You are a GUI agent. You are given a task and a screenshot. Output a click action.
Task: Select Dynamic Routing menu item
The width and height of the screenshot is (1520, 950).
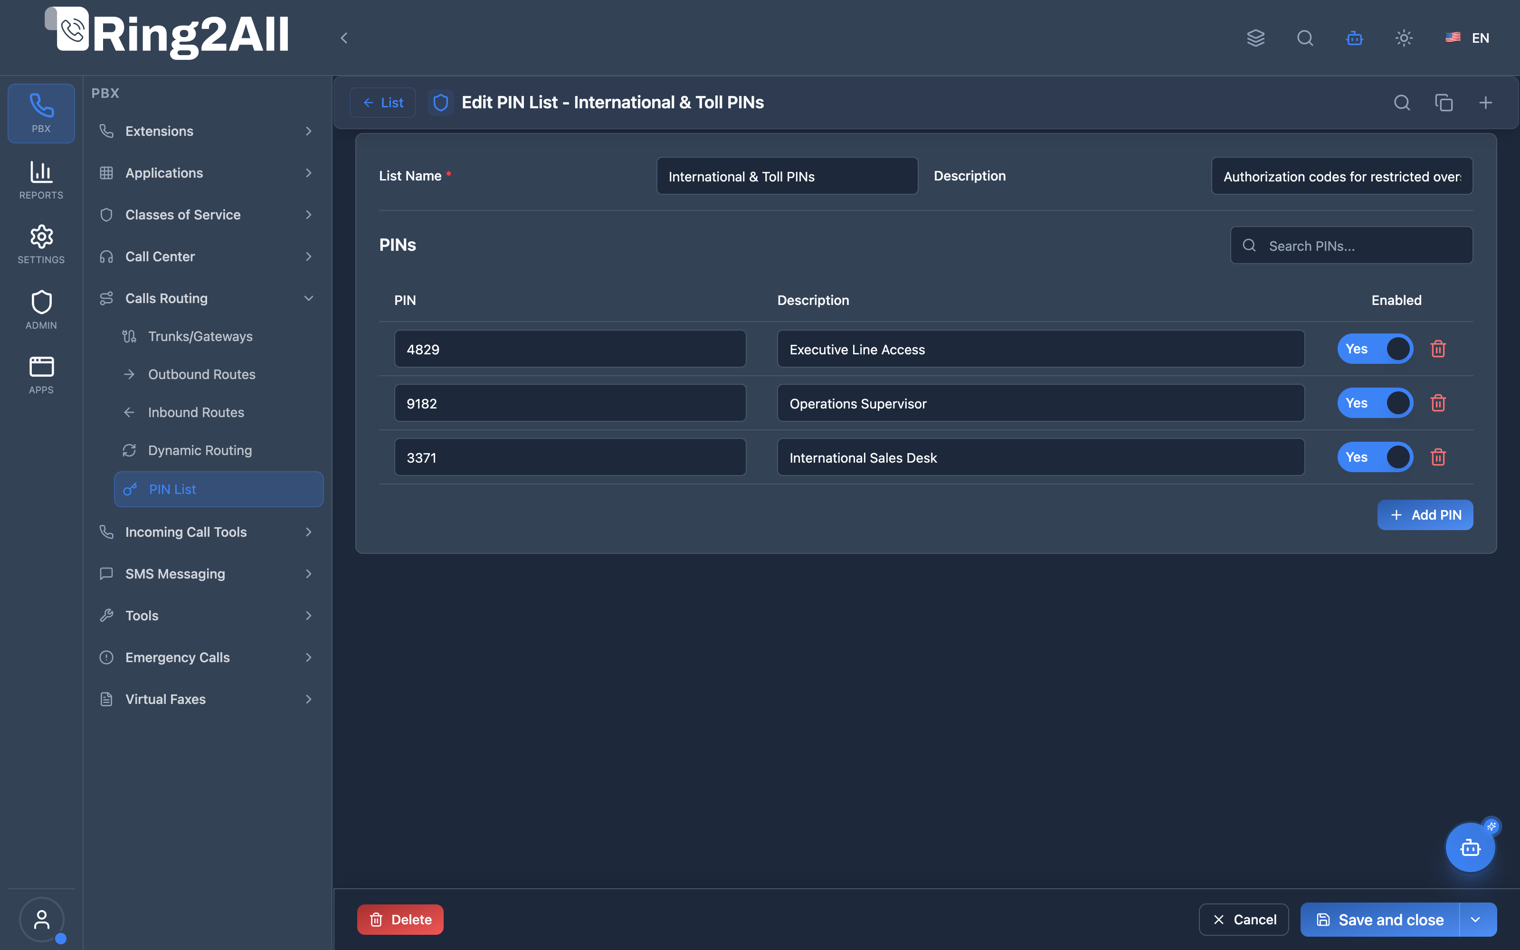point(218,450)
